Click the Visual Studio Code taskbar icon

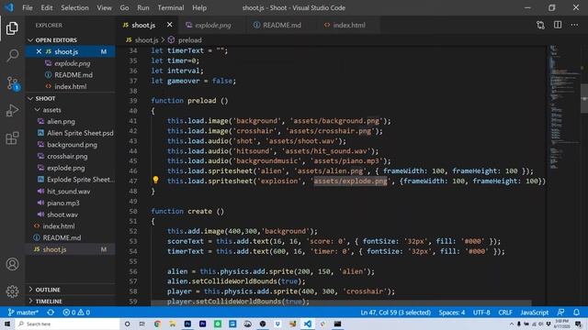(x=308, y=324)
